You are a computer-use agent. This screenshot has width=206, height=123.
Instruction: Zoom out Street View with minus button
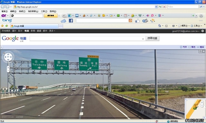point(8,71)
